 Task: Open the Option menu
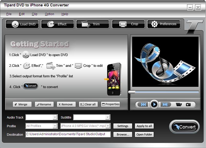49,14
